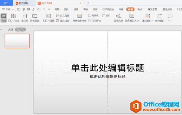Open Slide Master (幻灯片母版)
The width and height of the screenshot is (182, 115).
click(x=49, y=18)
